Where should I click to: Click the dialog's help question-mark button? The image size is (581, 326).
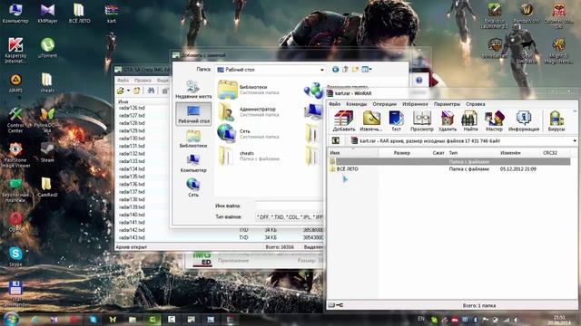tap(419, 81)
